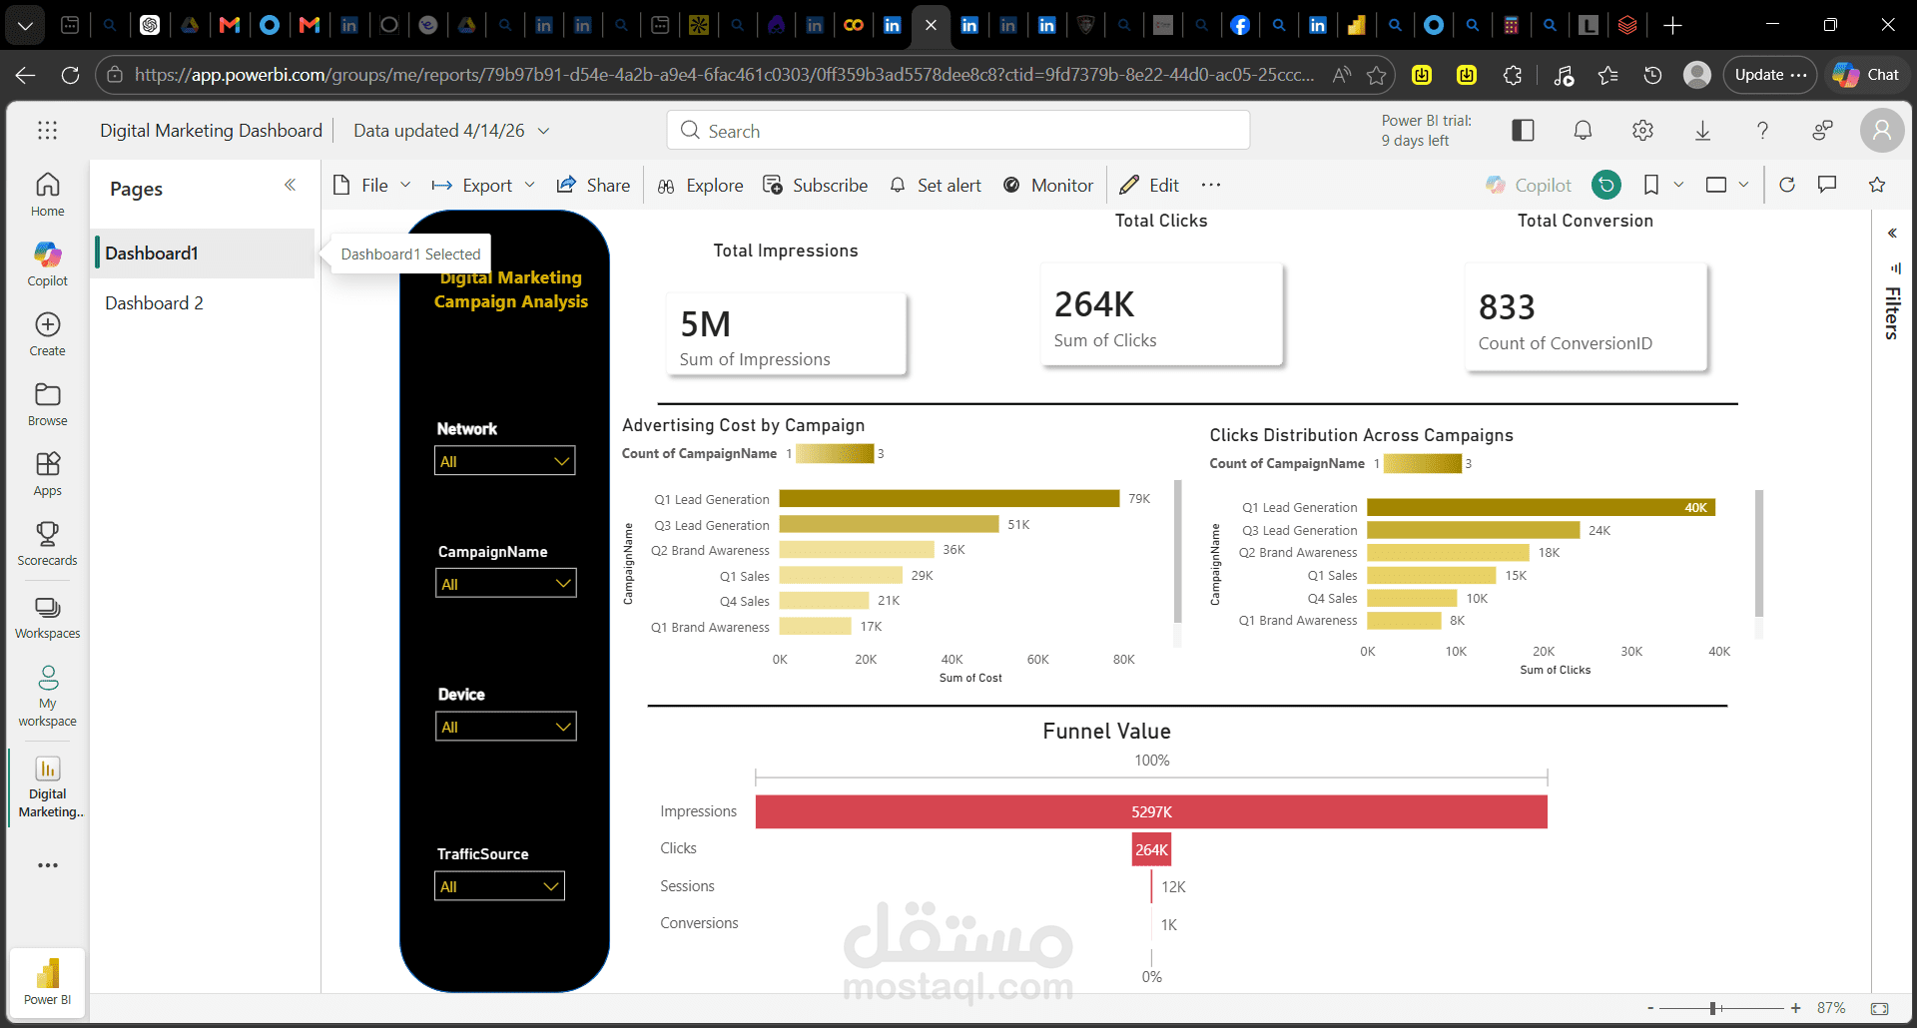Open the comments speech bubble icon
The image size is (1917, 1028).
click(1827, 185)
